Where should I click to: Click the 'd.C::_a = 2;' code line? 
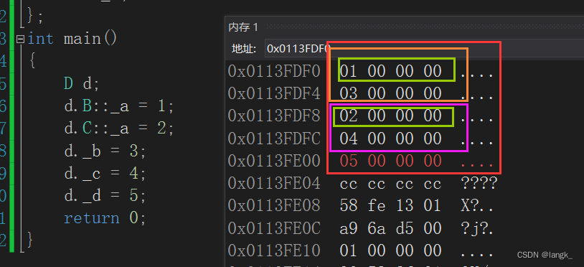[x=119, y=129]
